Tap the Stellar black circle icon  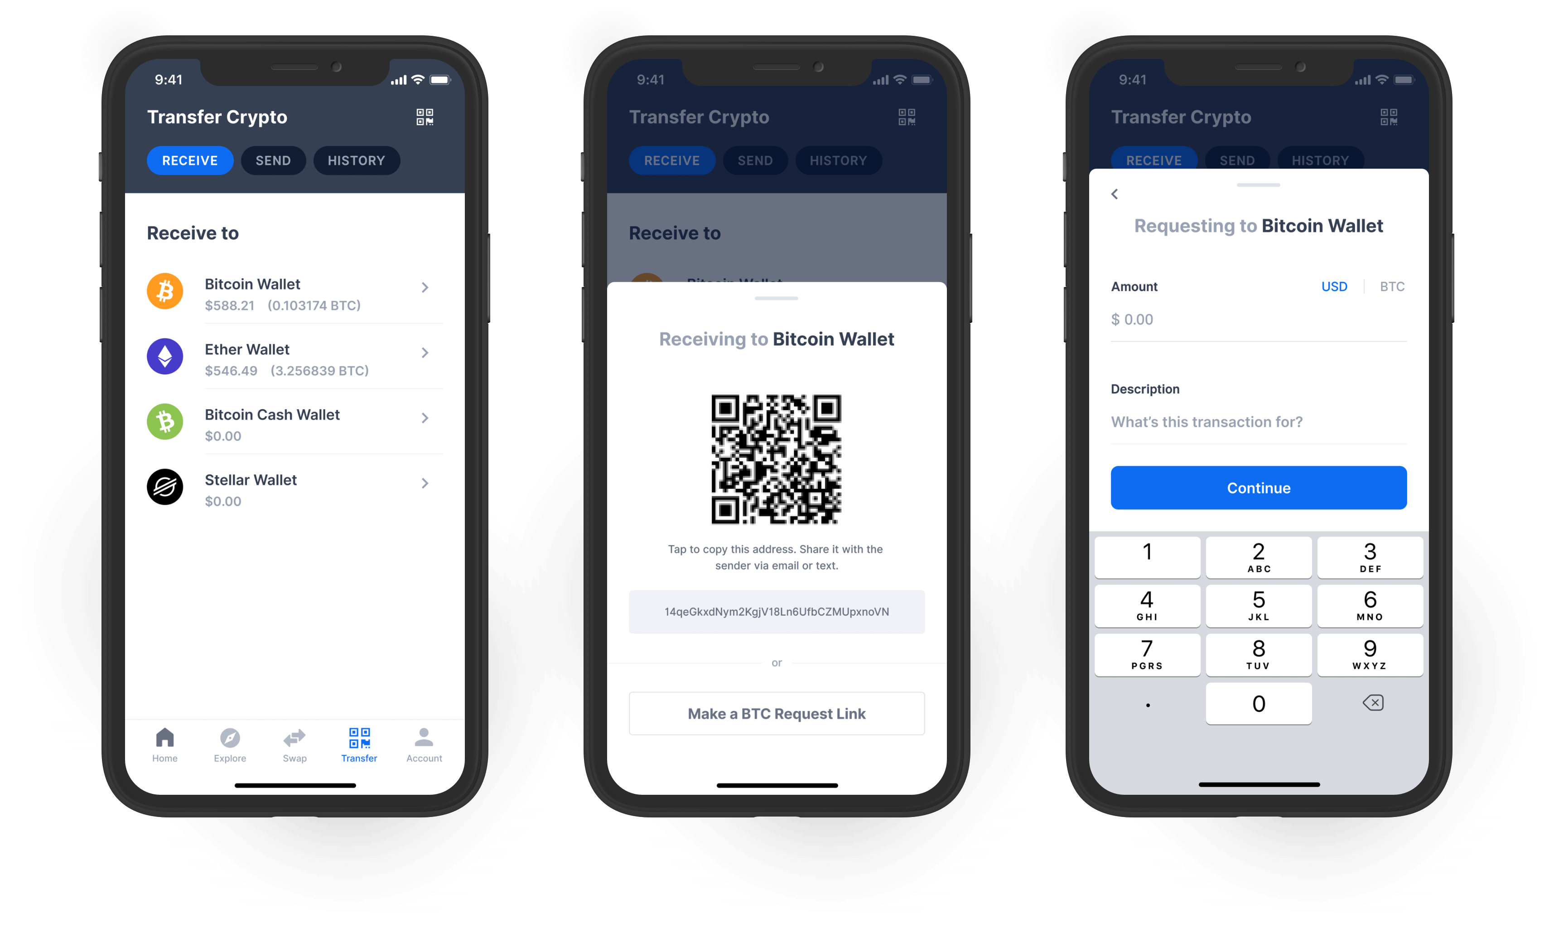[166, 488]
